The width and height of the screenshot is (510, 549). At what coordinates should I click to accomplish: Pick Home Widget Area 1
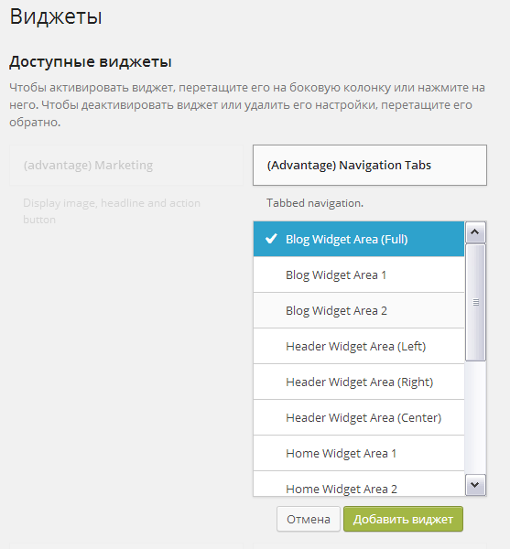[x=359, y=454]
